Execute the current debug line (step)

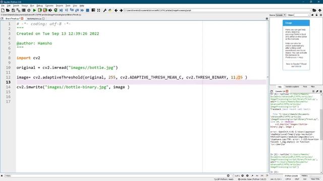click(x=67, y=10)
